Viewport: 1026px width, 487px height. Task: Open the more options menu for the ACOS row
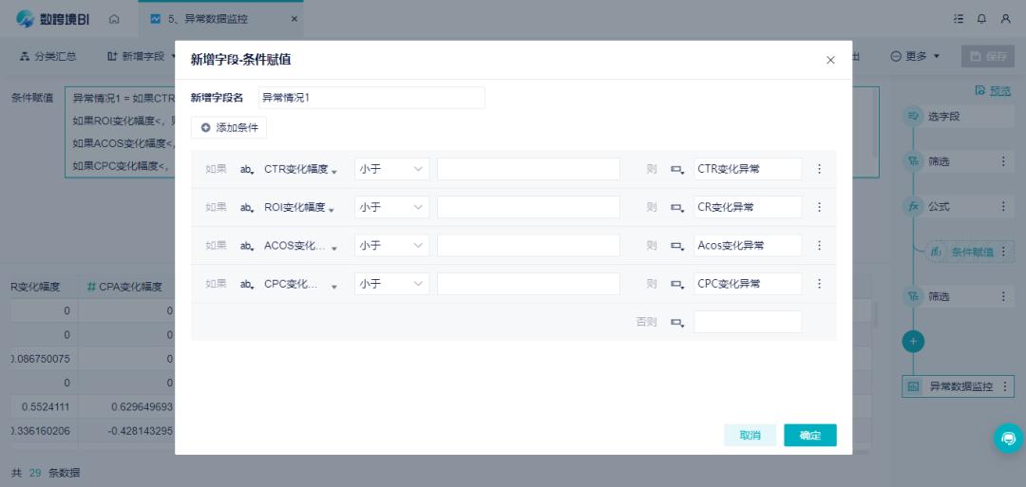pos(819,246)
